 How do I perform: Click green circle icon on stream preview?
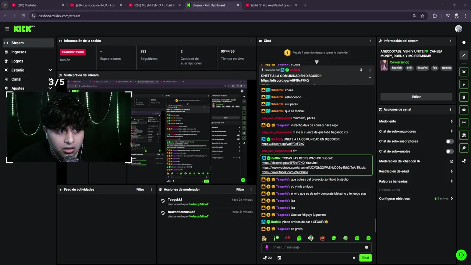243,180
